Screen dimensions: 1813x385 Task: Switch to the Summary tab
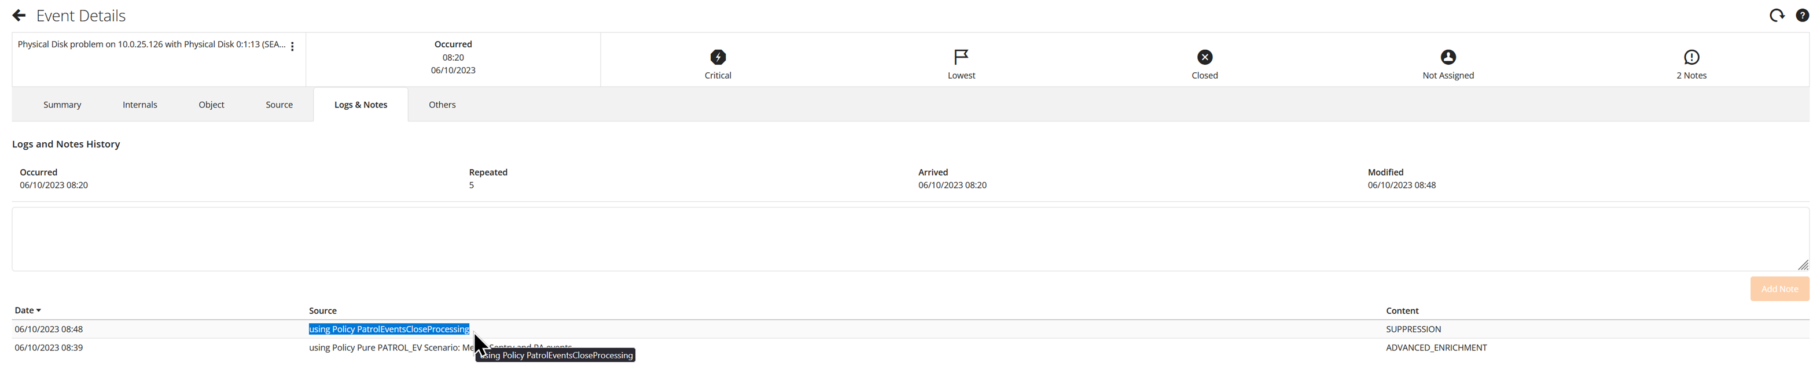point(62,105)
